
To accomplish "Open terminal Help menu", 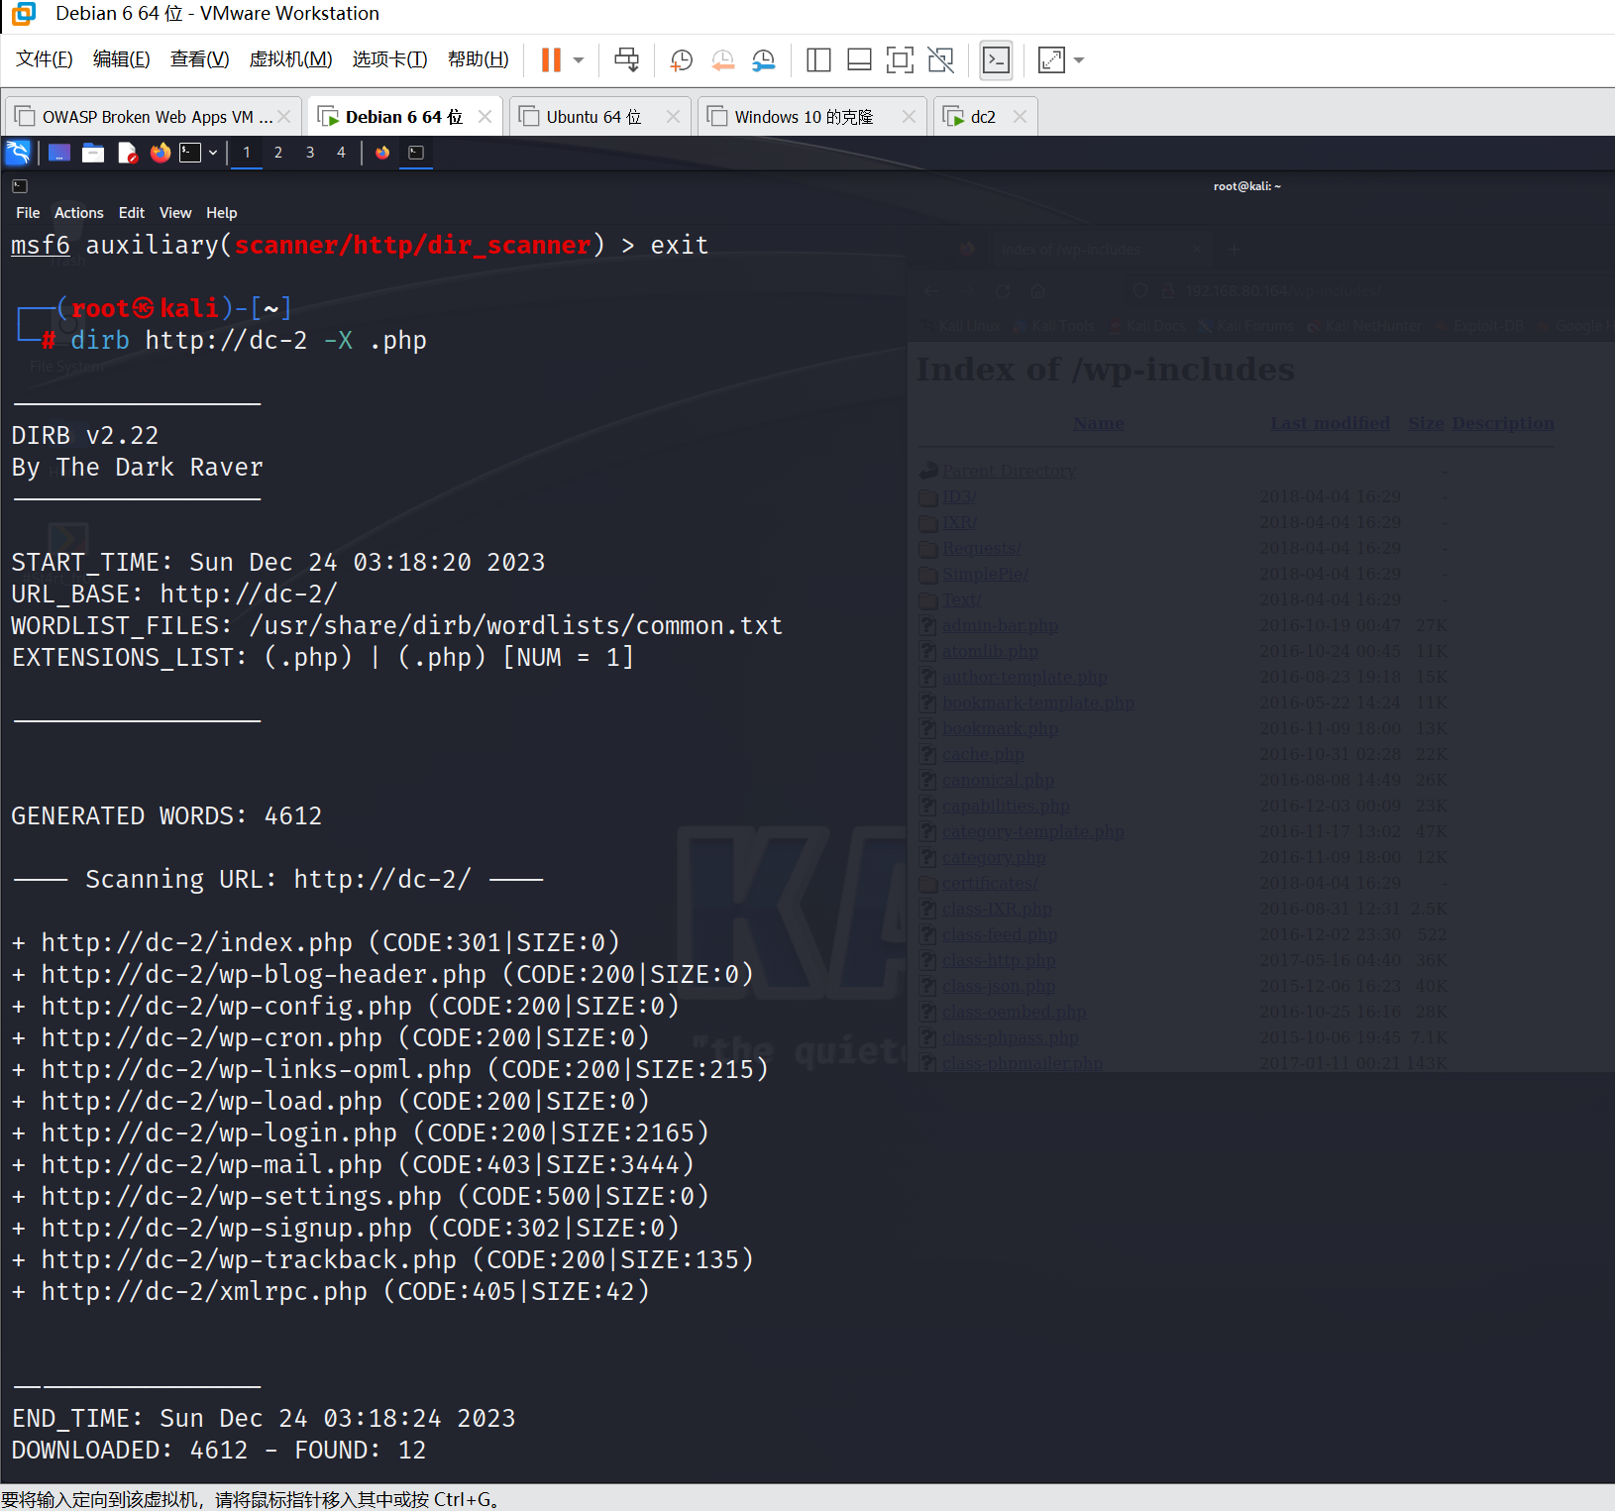I will click(x=222, y=213).
